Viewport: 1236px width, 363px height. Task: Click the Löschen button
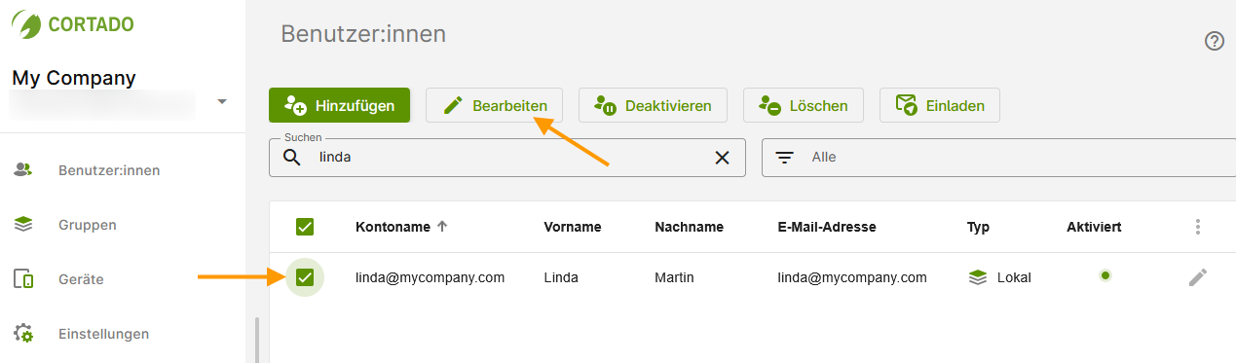pyautogui.click(x=804, y=105)
